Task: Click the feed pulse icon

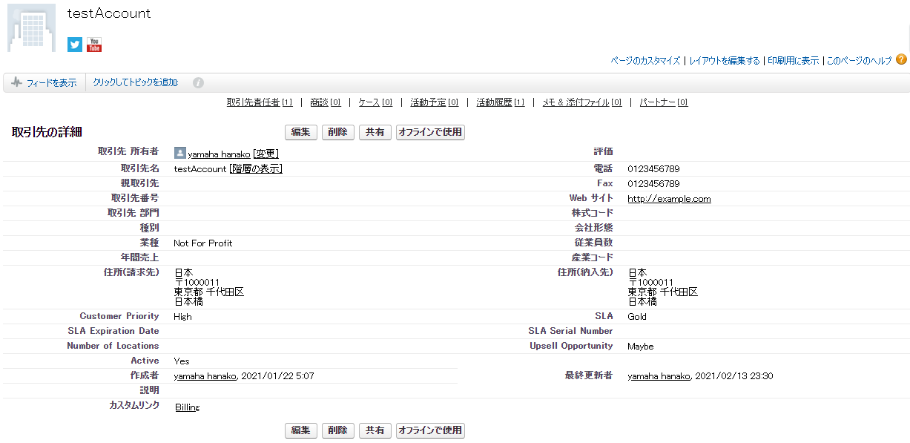Action: point(17,82)
